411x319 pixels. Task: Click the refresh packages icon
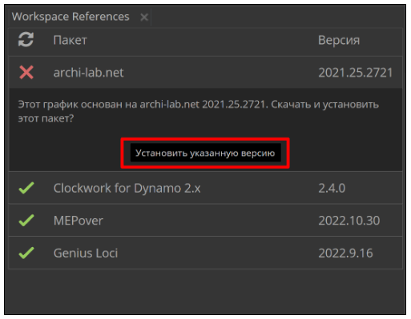(26, 39)
